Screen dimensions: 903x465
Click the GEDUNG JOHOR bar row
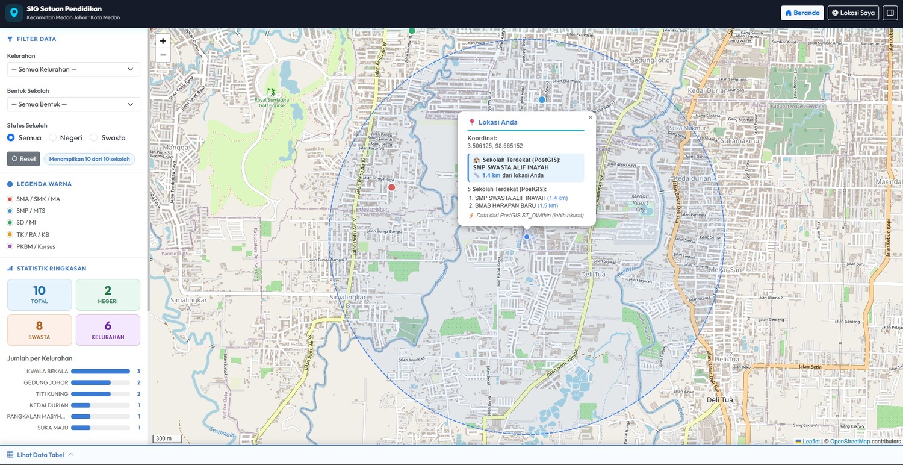tap(73, 382)
